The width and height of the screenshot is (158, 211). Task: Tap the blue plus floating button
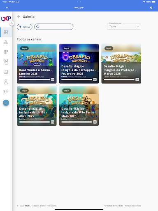6,103
